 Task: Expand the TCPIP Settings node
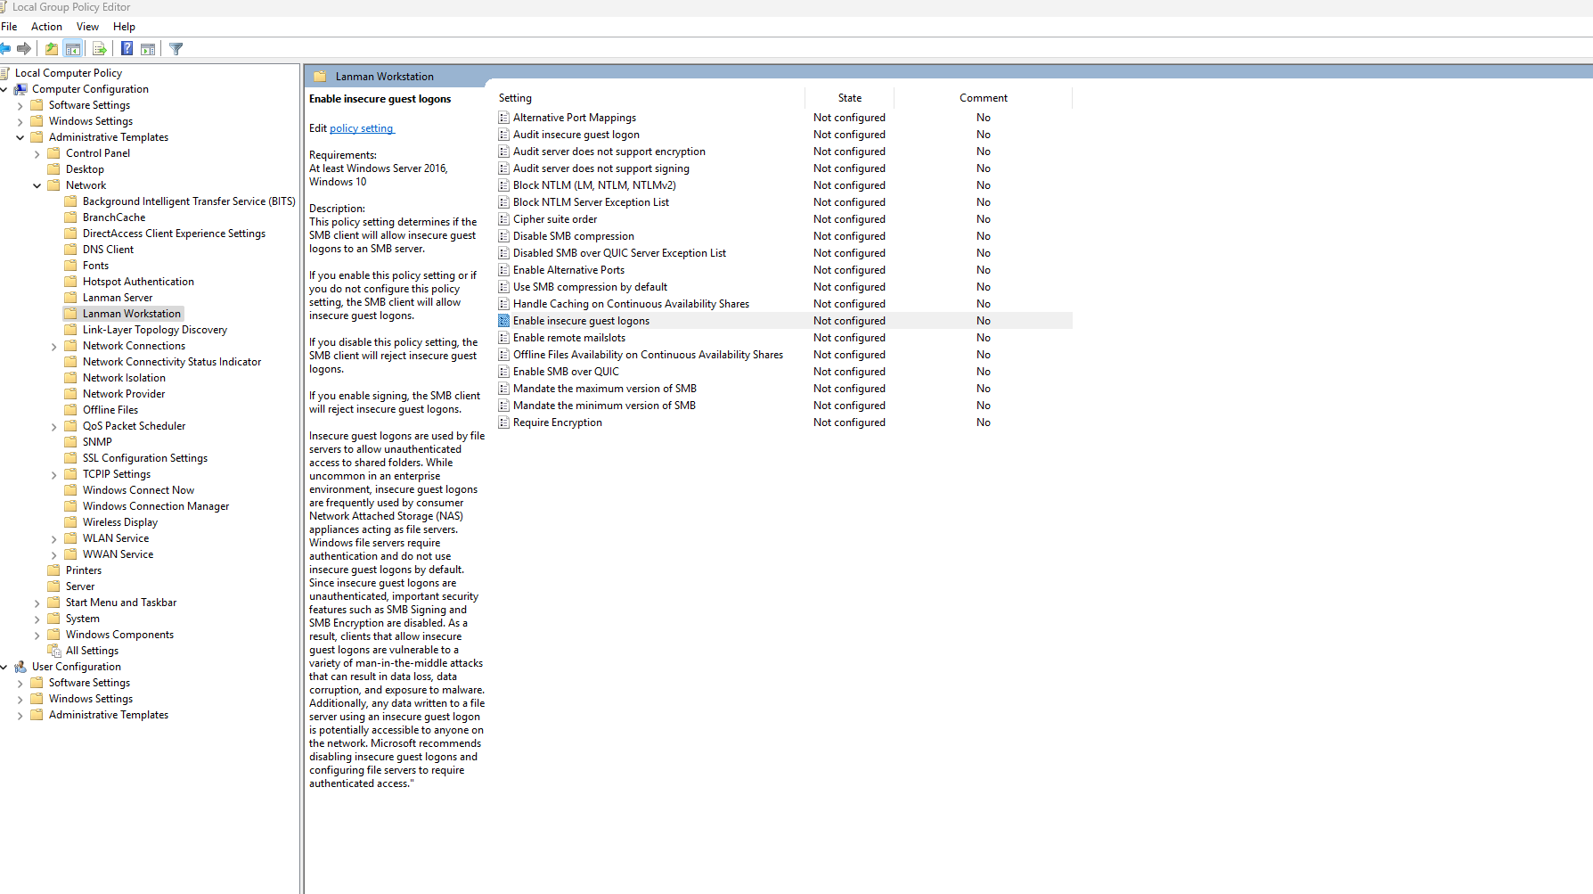pos(54,474)
